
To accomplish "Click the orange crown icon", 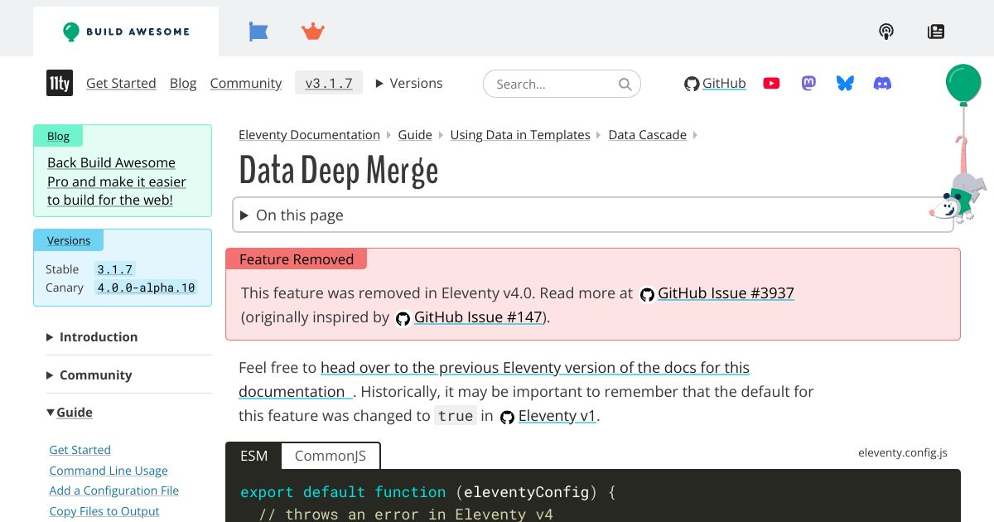I will (313, 31).
